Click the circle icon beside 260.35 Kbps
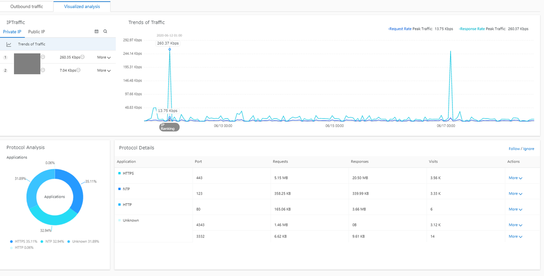The width and height of the screenshot is (544, 276). (x=83, y=57)
